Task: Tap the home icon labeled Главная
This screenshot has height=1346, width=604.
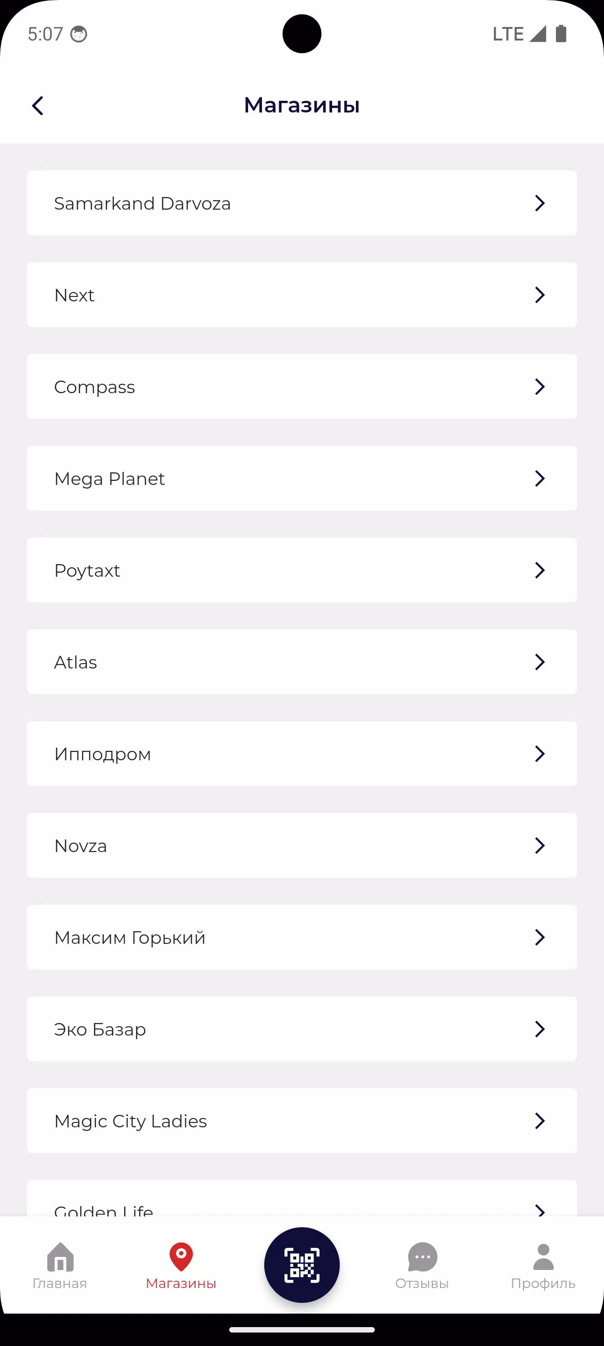Action: [x=60, y=1256]
